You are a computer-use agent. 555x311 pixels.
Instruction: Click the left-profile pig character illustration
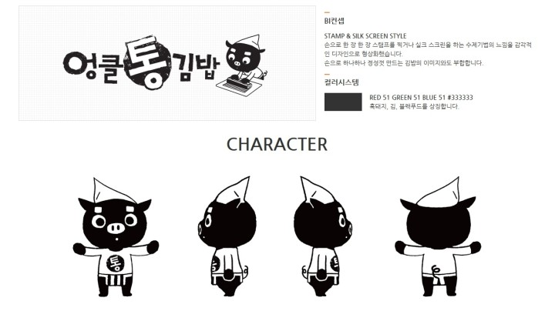click(x=227, y=236)
